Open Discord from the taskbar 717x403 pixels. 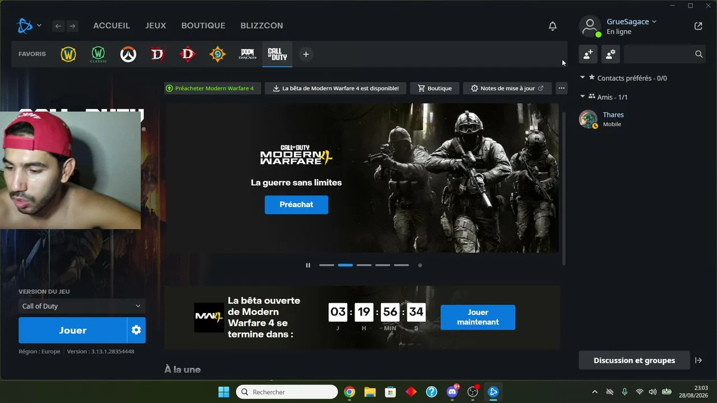(x=452, y=392)
